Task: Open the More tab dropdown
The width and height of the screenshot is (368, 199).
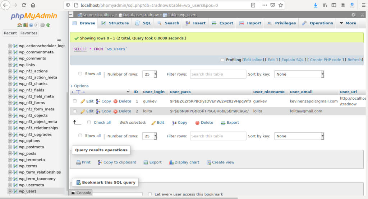Action: pos(348,23)
